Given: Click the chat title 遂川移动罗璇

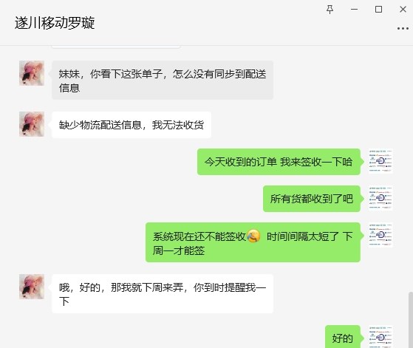Looking at the screenshot, I should (55, 23).
